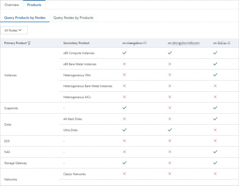Click the Storage Gateway primary product cell
The height and width of the screenshot is (186, 239).
16,163
